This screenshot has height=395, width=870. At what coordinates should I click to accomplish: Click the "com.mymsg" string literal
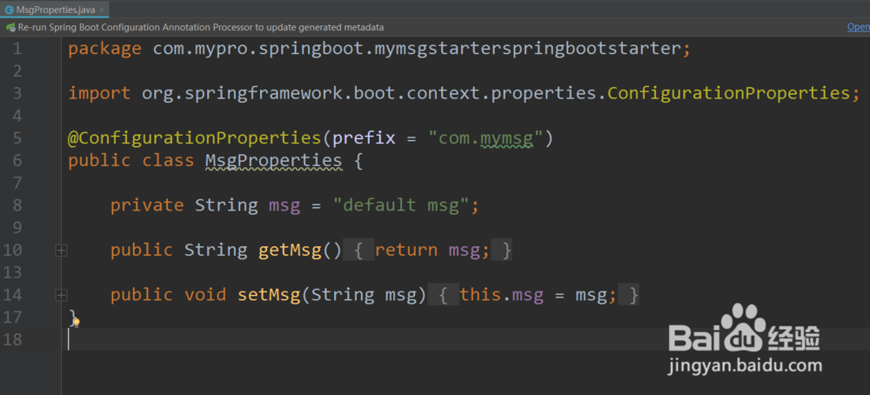point(486,137)
